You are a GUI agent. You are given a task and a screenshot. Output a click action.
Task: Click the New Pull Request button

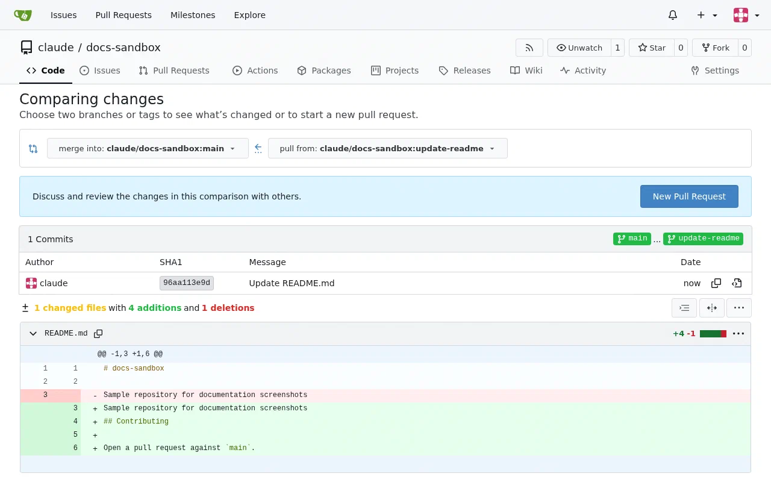click(689, 196)
